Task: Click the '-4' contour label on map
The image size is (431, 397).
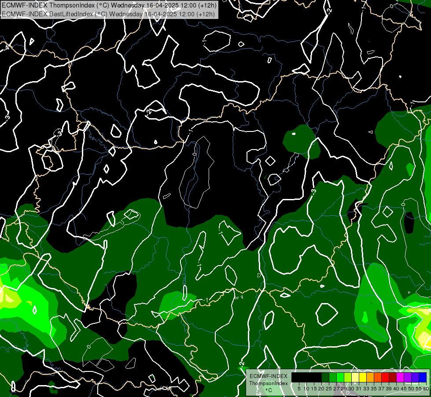Action: pyautogui.click(x=6, y=48)
